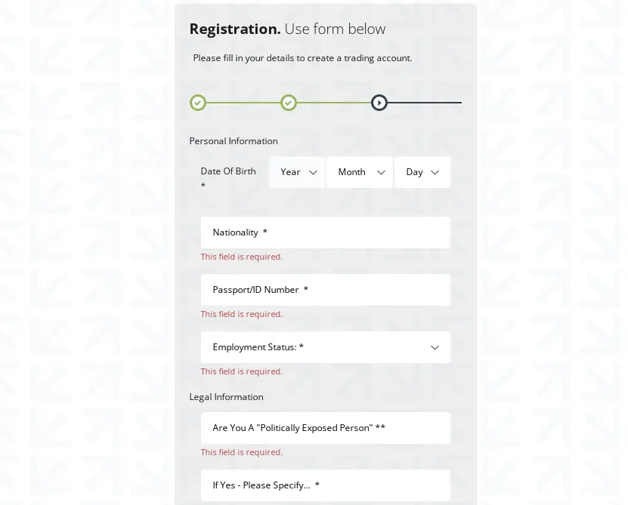The width and height of the screenshot is (628, 505).
Task: Click the chevron arrow in Month selector
Action: [381, 172]
